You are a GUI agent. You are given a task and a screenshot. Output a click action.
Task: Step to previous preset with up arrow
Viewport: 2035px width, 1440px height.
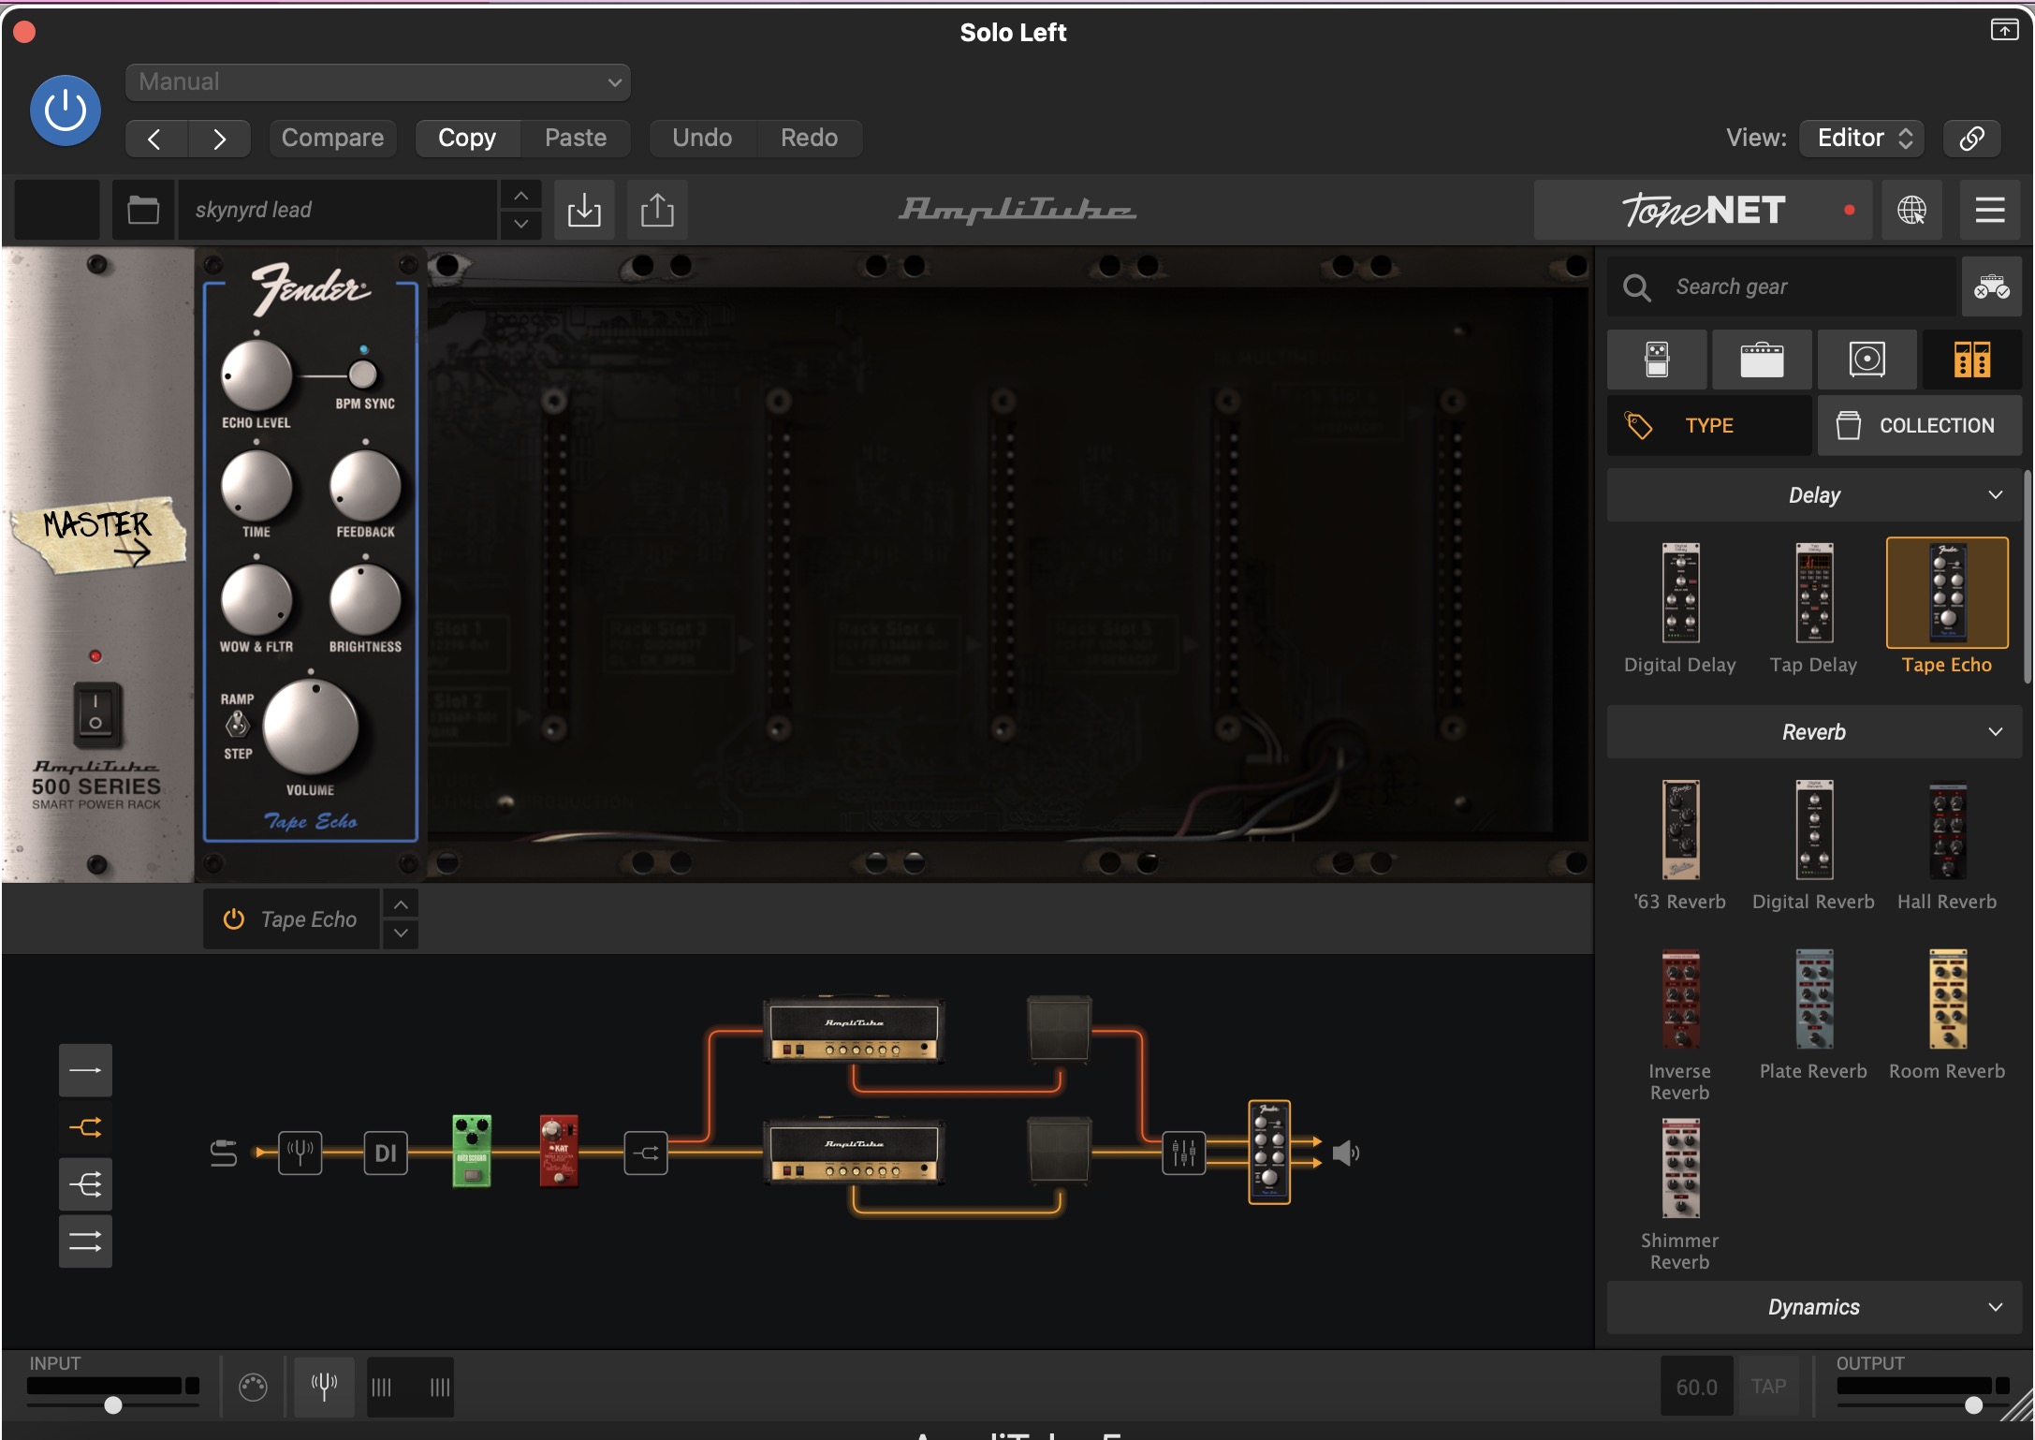tap(521, 196)
